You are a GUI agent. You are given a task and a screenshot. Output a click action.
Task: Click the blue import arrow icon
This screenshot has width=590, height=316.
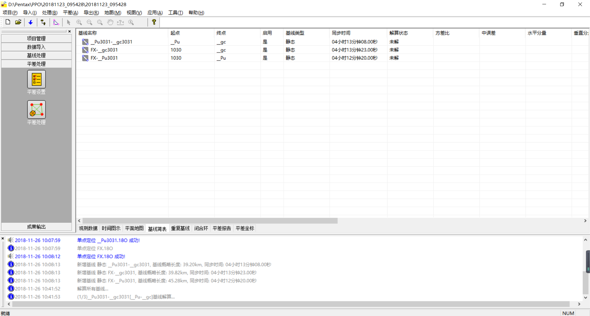30,22
